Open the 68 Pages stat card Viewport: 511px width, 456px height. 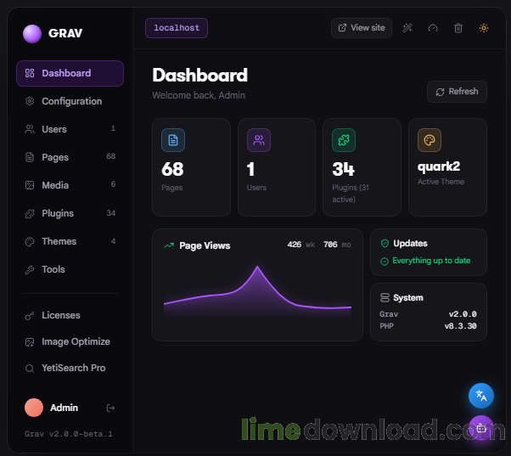coord(191,167)
